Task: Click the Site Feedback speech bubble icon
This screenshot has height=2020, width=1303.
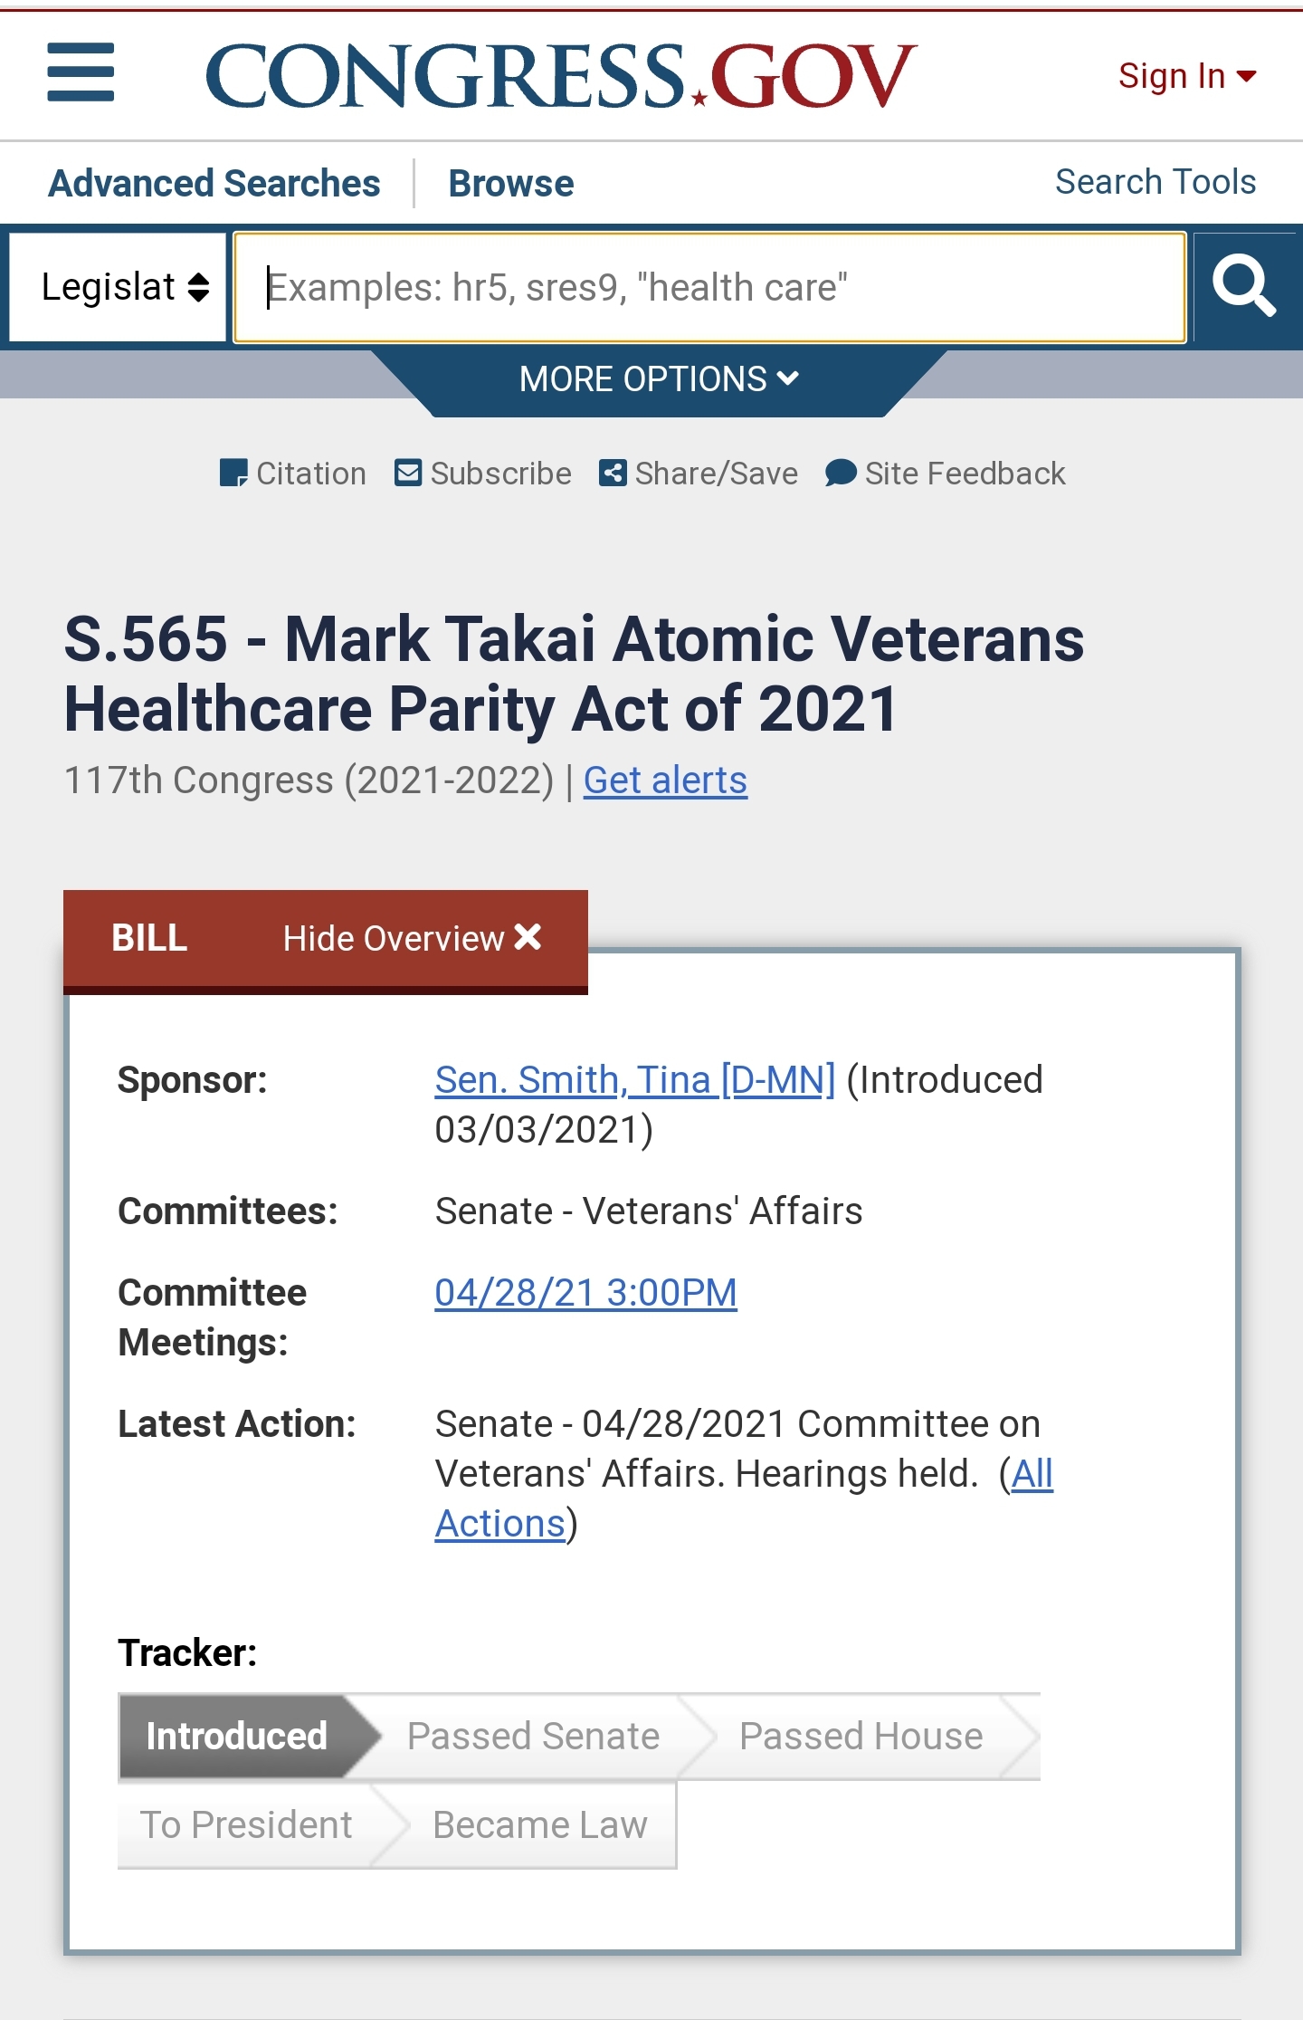Action: [841, 473]
